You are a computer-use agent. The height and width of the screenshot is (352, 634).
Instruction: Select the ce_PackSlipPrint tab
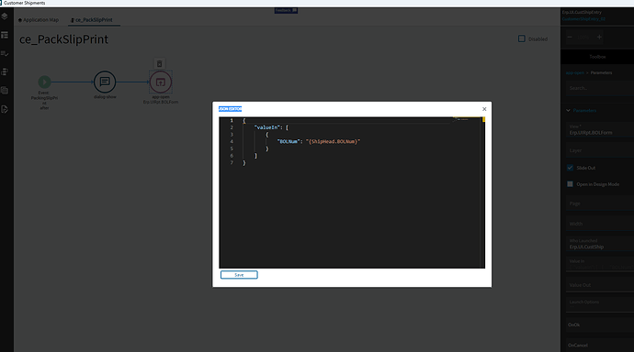pyautogui.click(x=92, y=20)
